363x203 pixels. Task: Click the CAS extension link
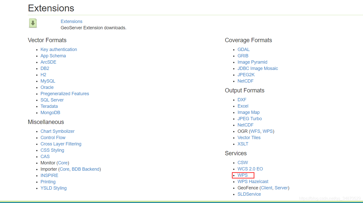tap(45, 157)
